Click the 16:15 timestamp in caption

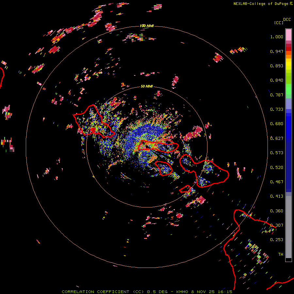225,292
